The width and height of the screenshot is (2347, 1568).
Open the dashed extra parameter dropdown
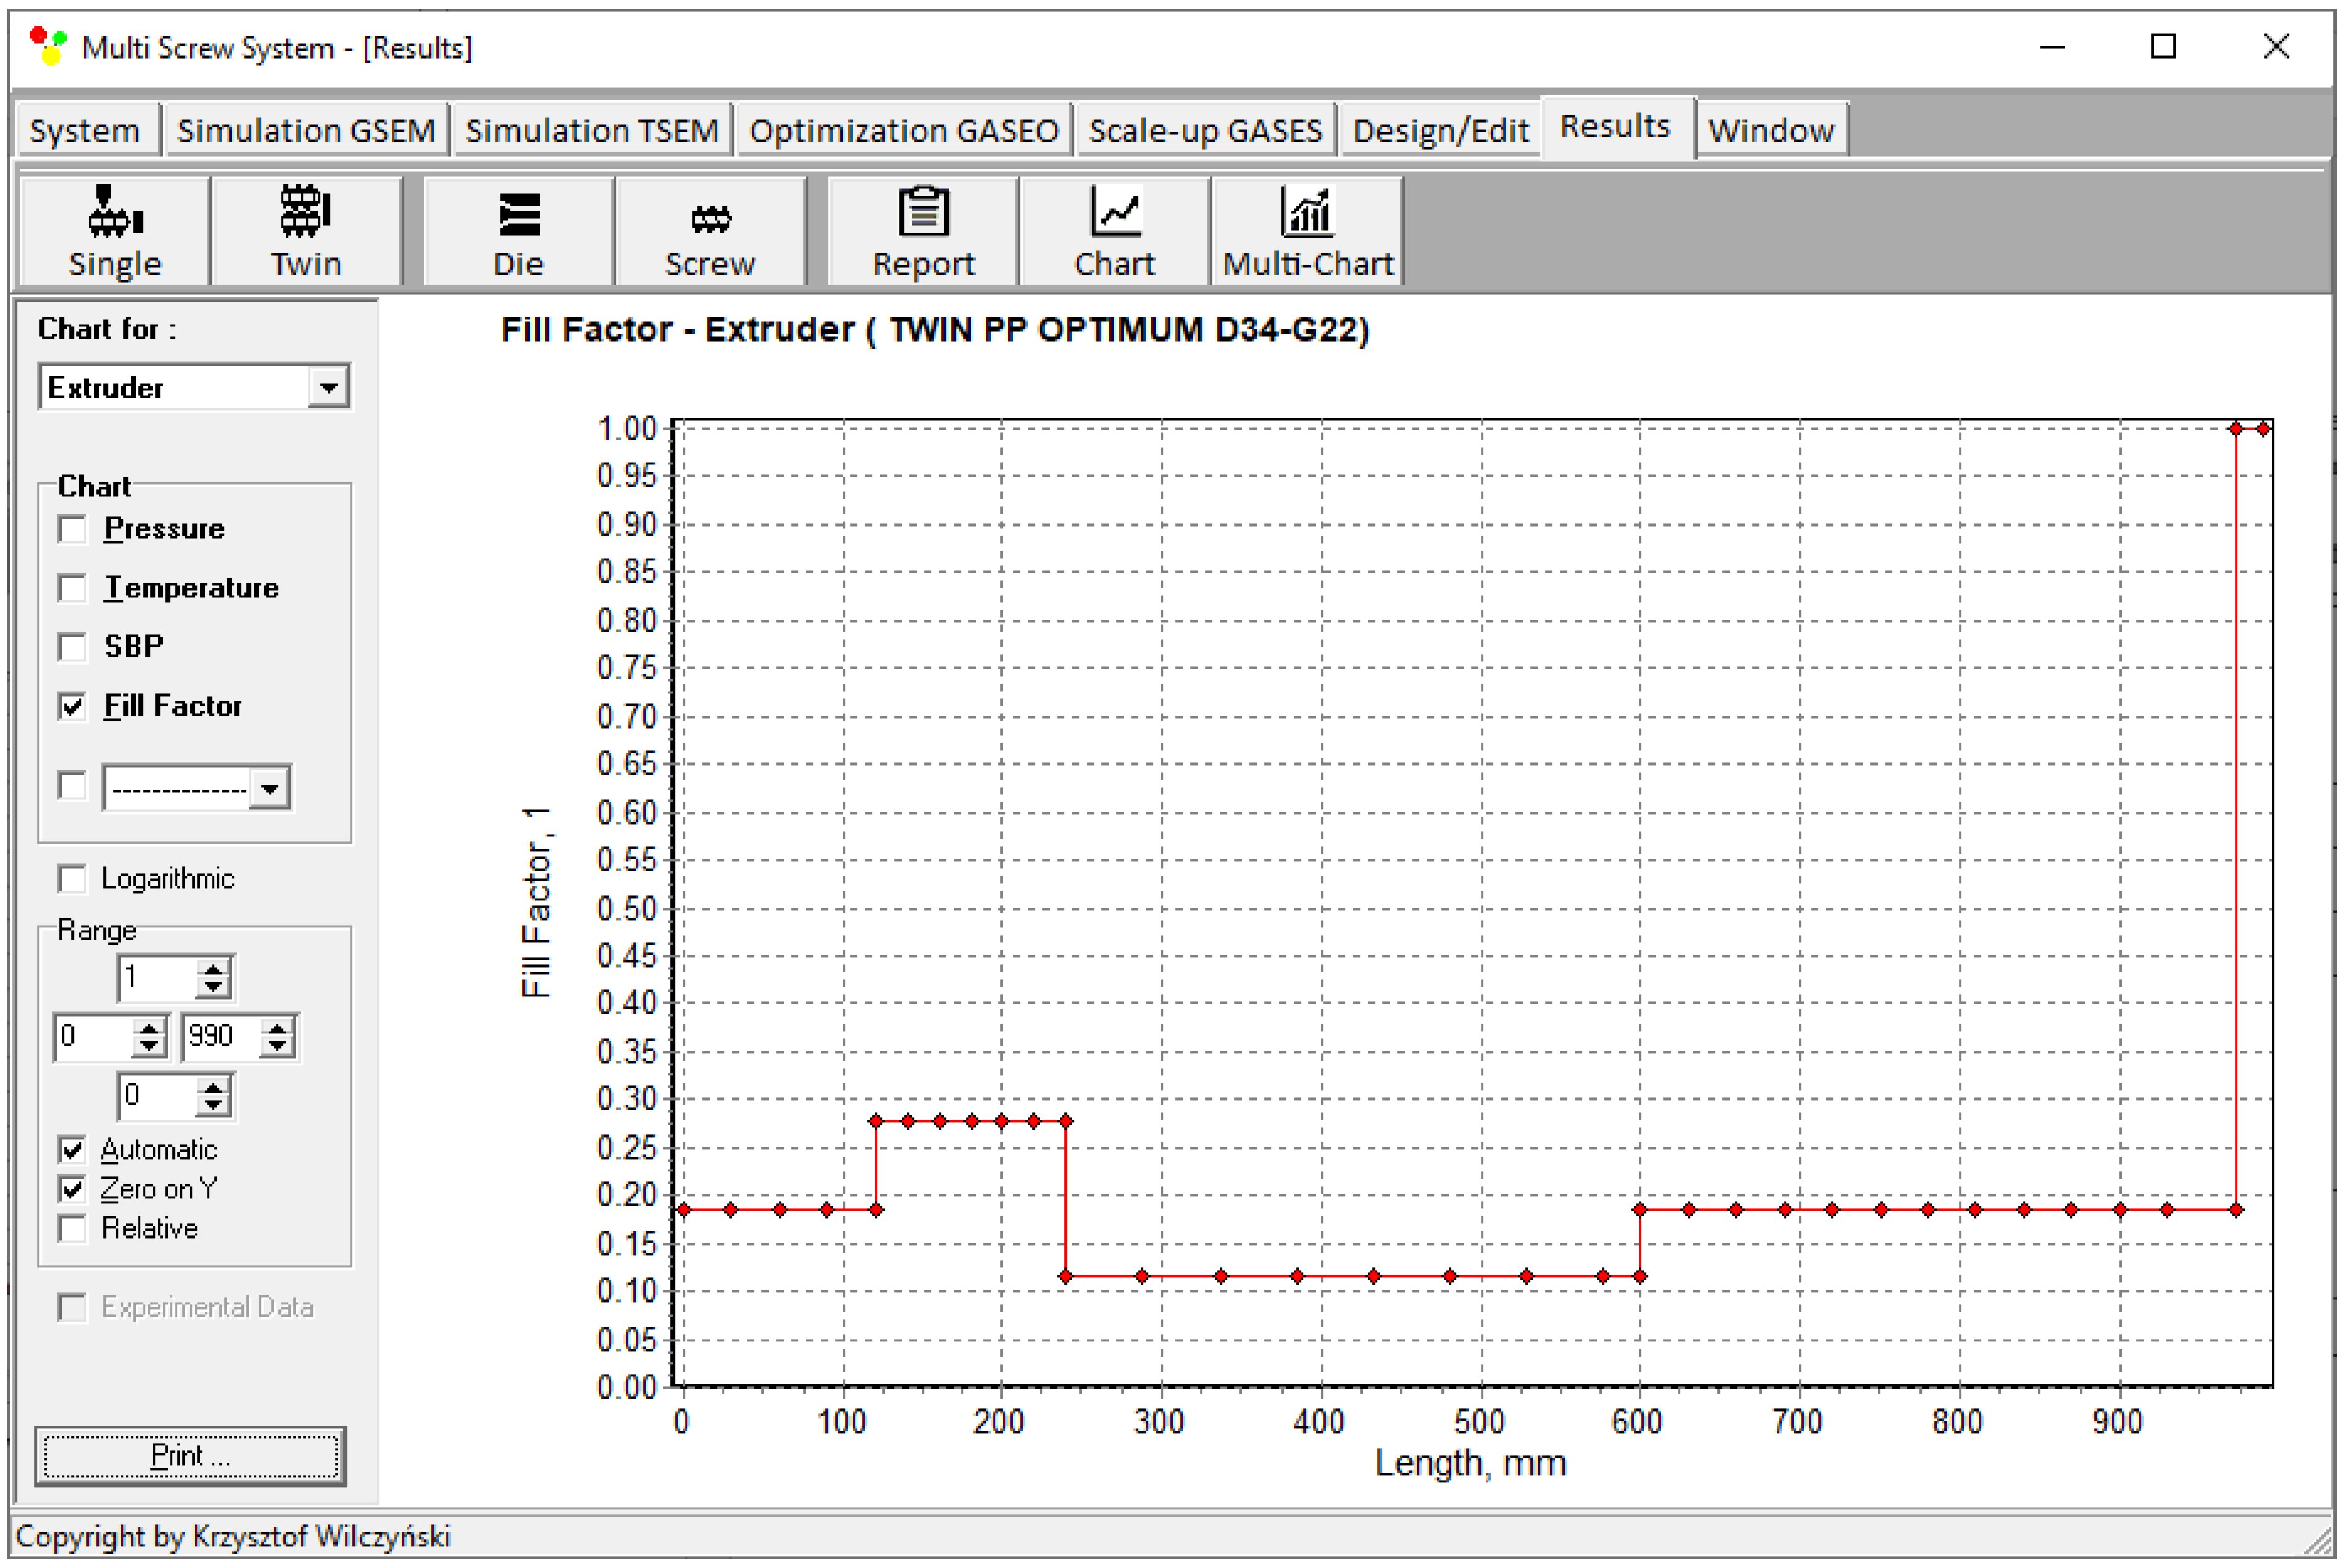270,789
